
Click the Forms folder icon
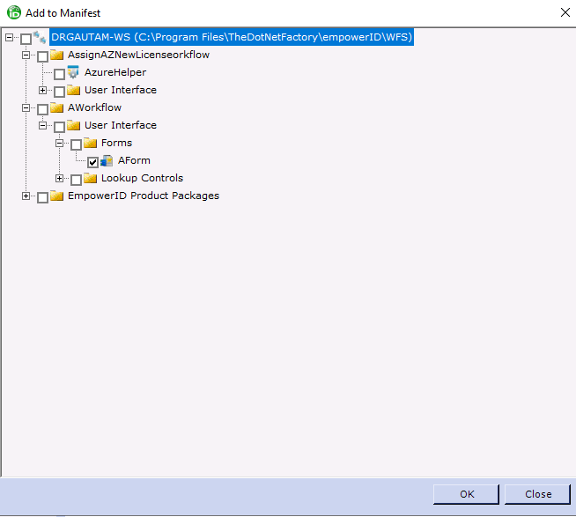point(90,144)
